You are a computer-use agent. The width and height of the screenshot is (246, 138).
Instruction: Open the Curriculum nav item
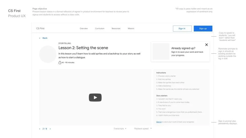coord(100,28)
